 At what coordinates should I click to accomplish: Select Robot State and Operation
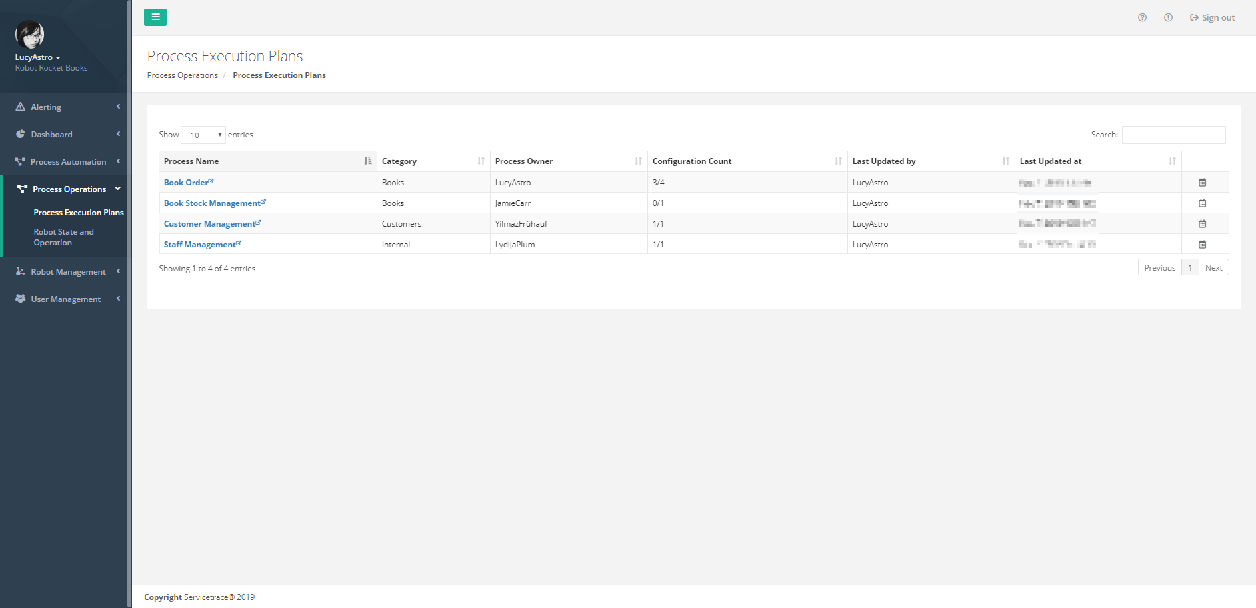click(x=63, y=237)
